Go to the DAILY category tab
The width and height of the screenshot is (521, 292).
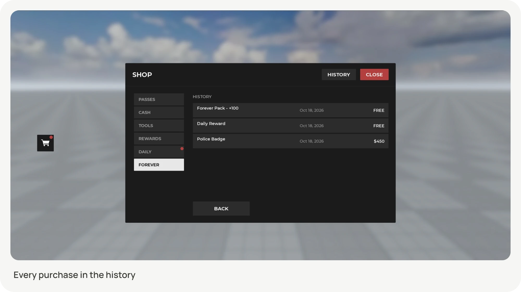(159, 152)
